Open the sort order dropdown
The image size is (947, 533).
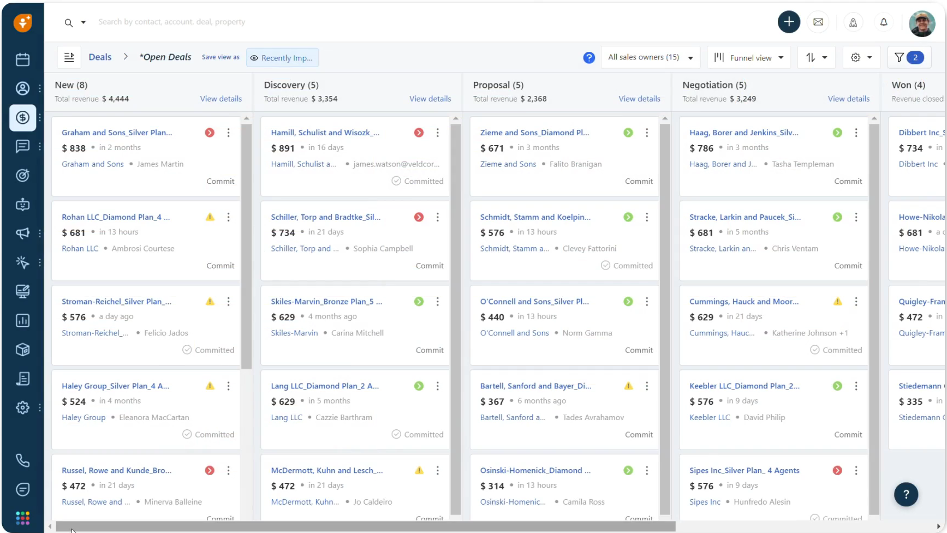tap(817, 57)
